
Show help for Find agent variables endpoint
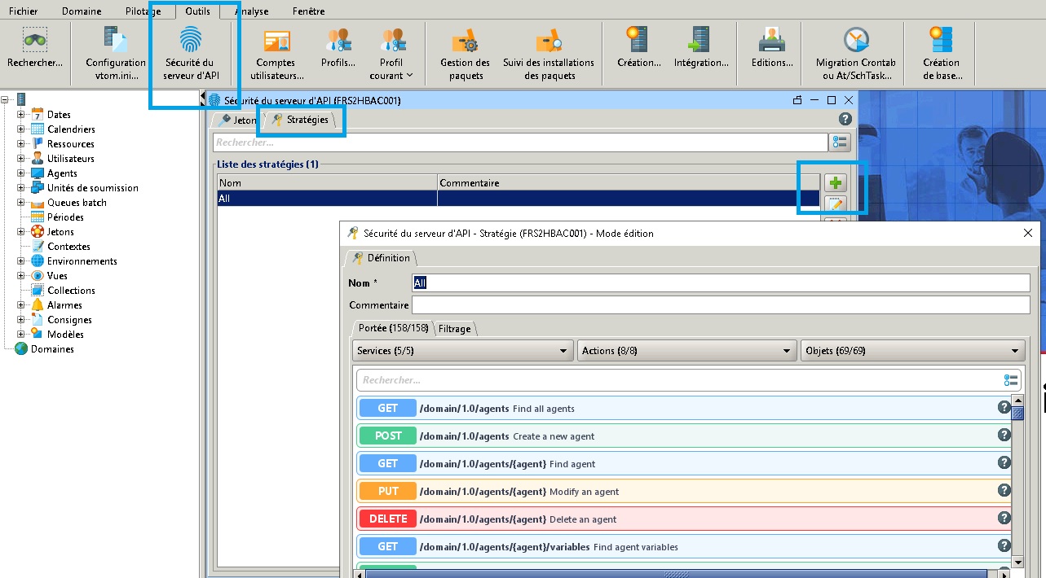(x=1004, y=545)
